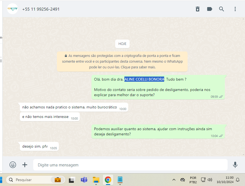Select message 'não achamos nada pratico o sistema'
Image resolution: width=245 pixels, height=186 pixels.
[x=74, y=107]
